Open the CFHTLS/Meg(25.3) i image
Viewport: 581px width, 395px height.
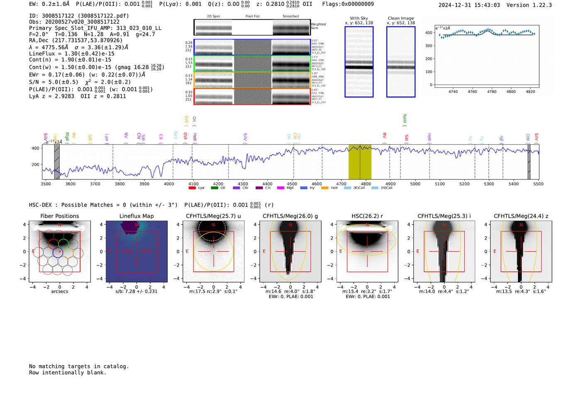[x=444, y=252]
